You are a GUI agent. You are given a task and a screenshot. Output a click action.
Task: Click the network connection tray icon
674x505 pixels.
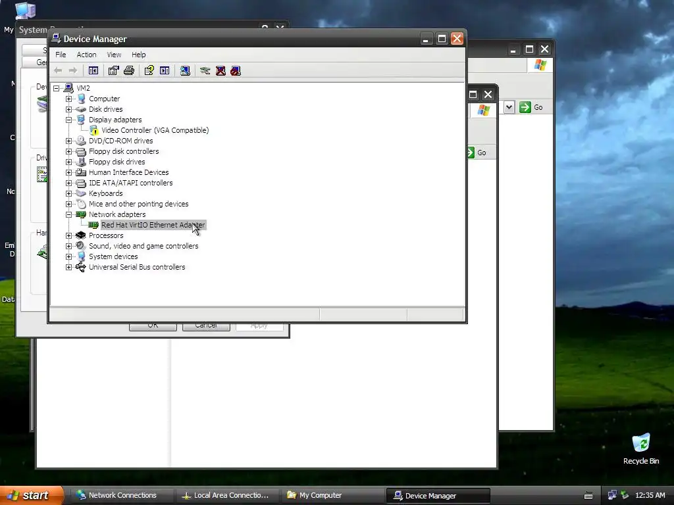click(x=612, y=495)
